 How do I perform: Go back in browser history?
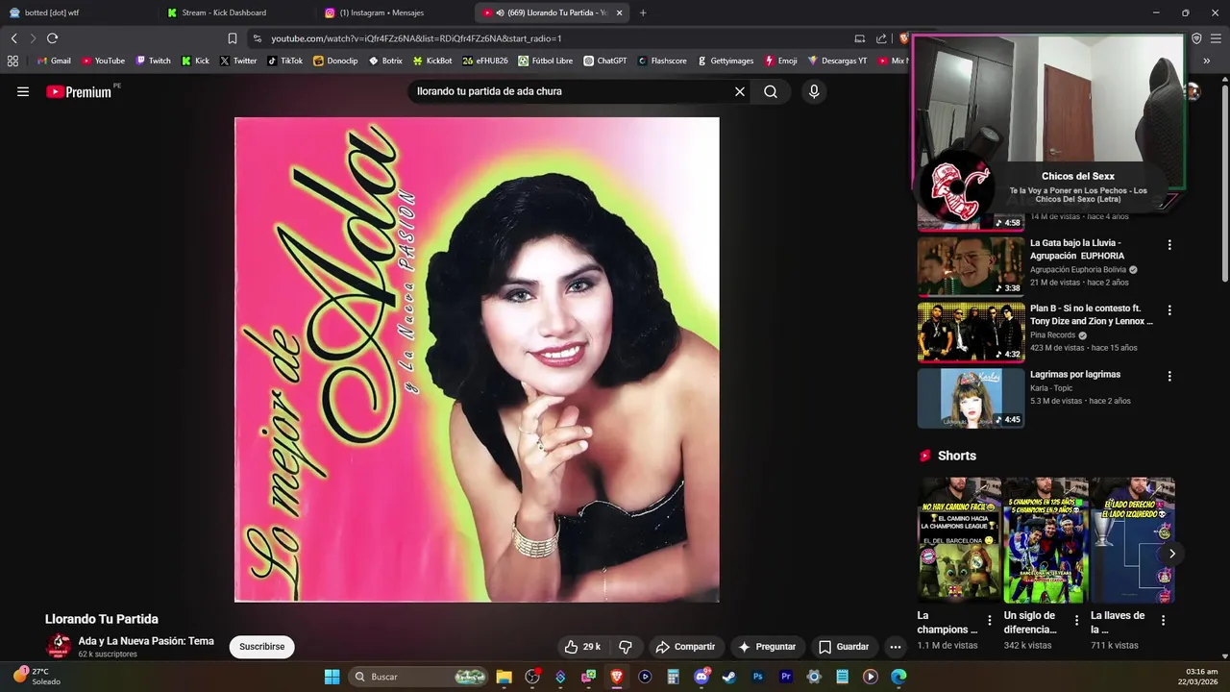pyautogui.click(x=14, y=38)
